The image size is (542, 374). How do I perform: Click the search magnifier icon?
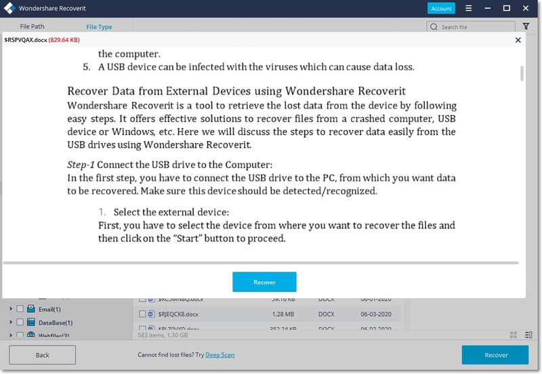(434, 26)
